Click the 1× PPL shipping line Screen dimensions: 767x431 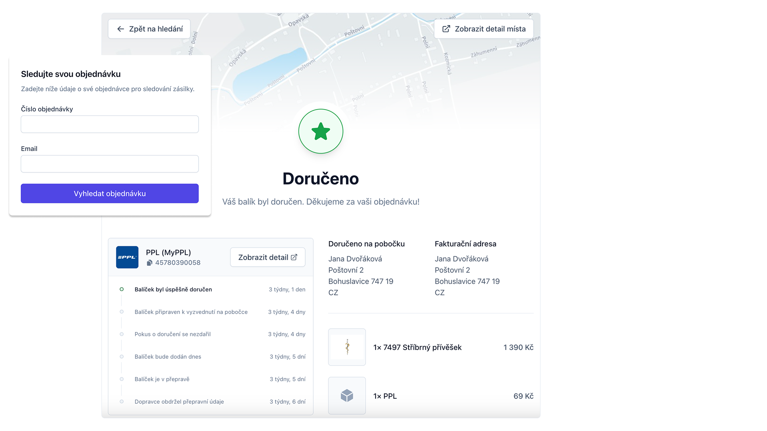click(385, 396)
